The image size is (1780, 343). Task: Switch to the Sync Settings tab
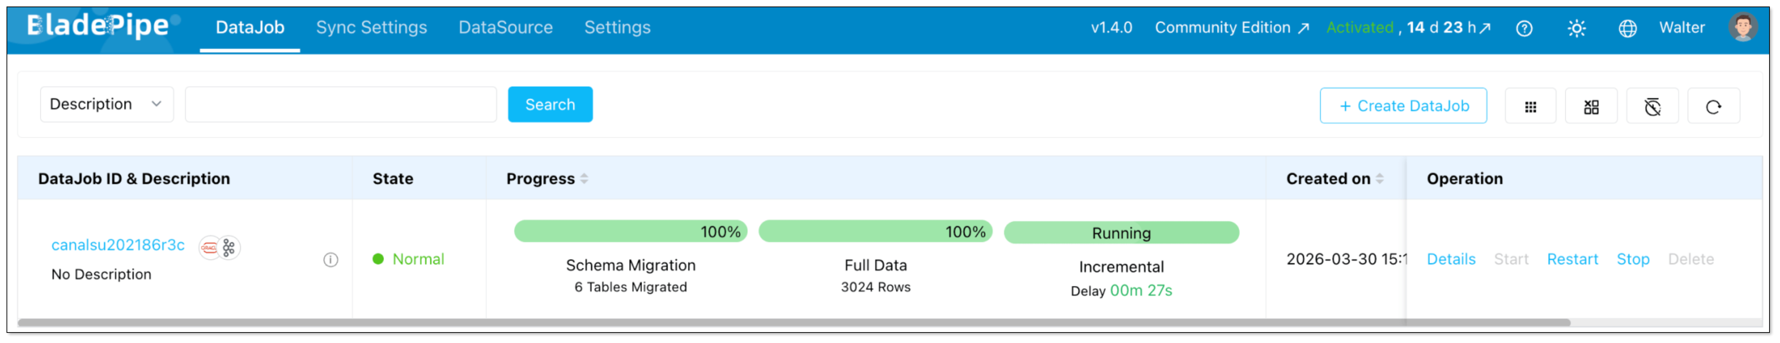click(371, 27)
